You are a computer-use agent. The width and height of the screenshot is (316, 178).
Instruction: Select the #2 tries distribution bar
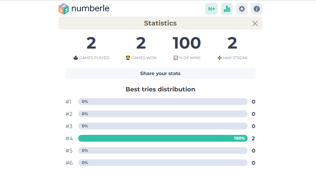(163, 114)
